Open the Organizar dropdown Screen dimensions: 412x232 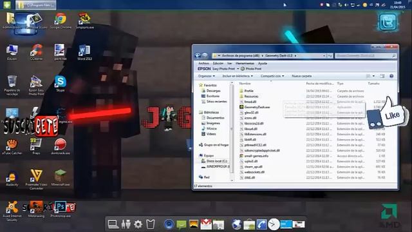[x=207, y=76]
